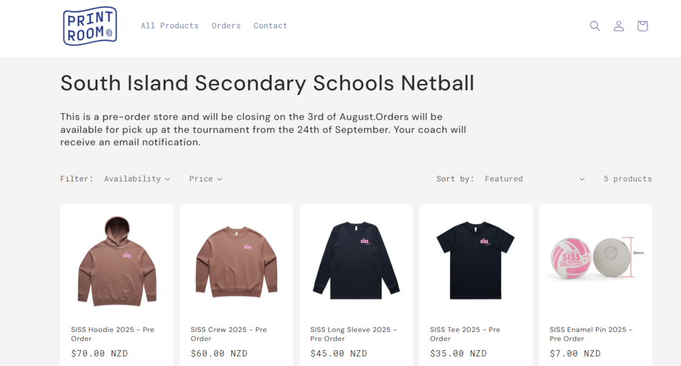
Task: Open the SISS Enamel Pin 2025 link
Action: click(x=591, y=334)
